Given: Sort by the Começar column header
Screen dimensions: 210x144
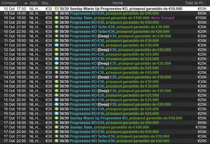Looking at the screenshot, I should pos(14,3).
